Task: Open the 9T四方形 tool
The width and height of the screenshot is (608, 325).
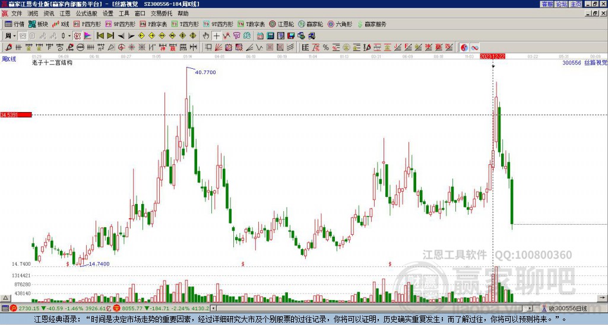Action: (x=218, y=24)
